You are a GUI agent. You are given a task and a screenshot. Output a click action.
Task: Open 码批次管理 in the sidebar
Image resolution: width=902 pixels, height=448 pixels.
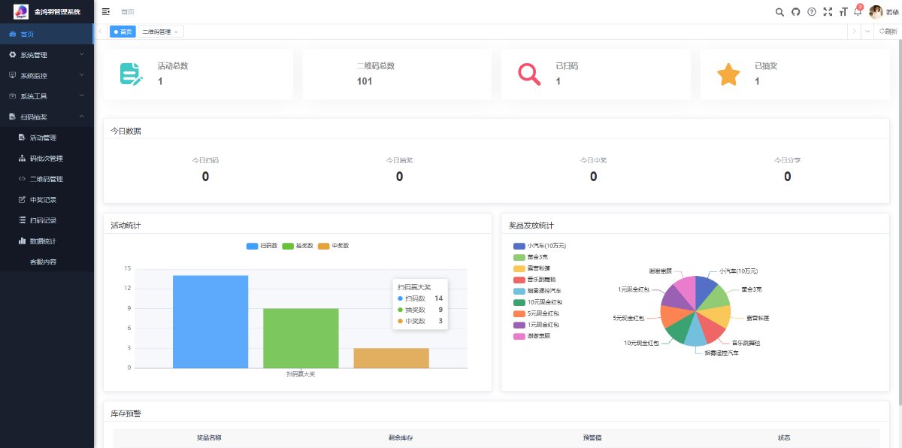[47, 159]
